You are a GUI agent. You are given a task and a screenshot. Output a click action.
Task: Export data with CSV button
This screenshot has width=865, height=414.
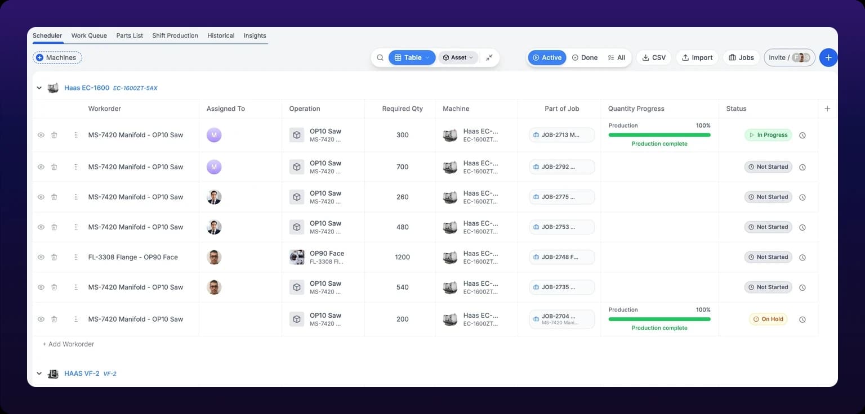coord(654,57)
